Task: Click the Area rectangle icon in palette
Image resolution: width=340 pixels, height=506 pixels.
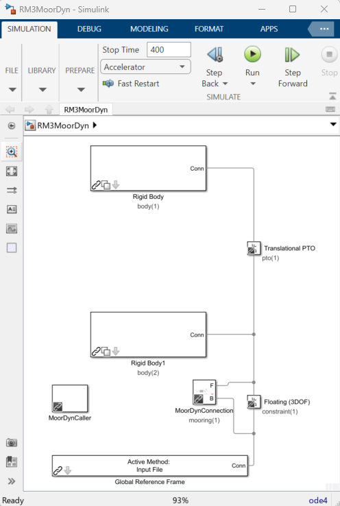Action: point(12,248)
